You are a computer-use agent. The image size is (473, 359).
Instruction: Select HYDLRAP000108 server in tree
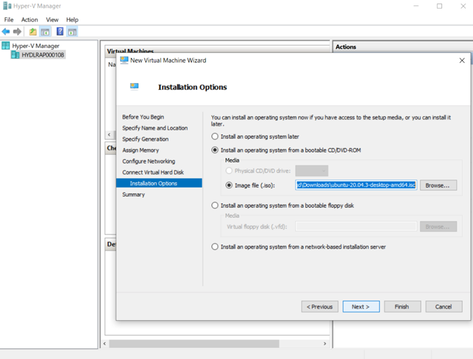tap(42, 55)
